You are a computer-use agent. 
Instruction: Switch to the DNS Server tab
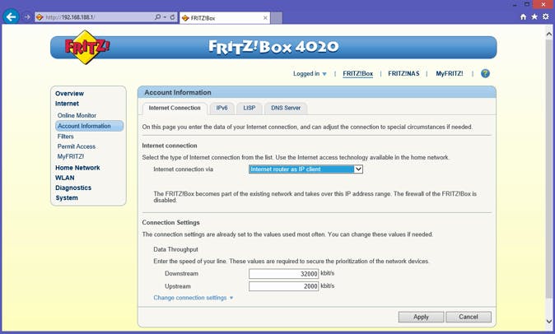coord(286,108)
